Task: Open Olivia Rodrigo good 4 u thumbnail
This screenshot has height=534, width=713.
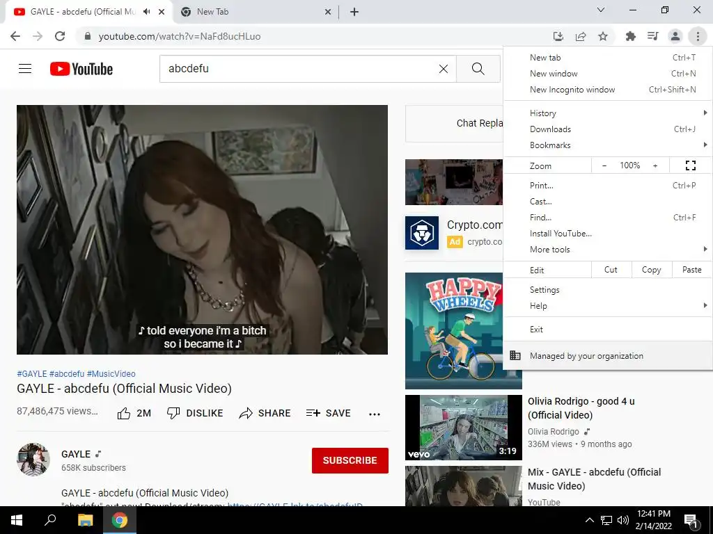Action: [x=463, y=428]
